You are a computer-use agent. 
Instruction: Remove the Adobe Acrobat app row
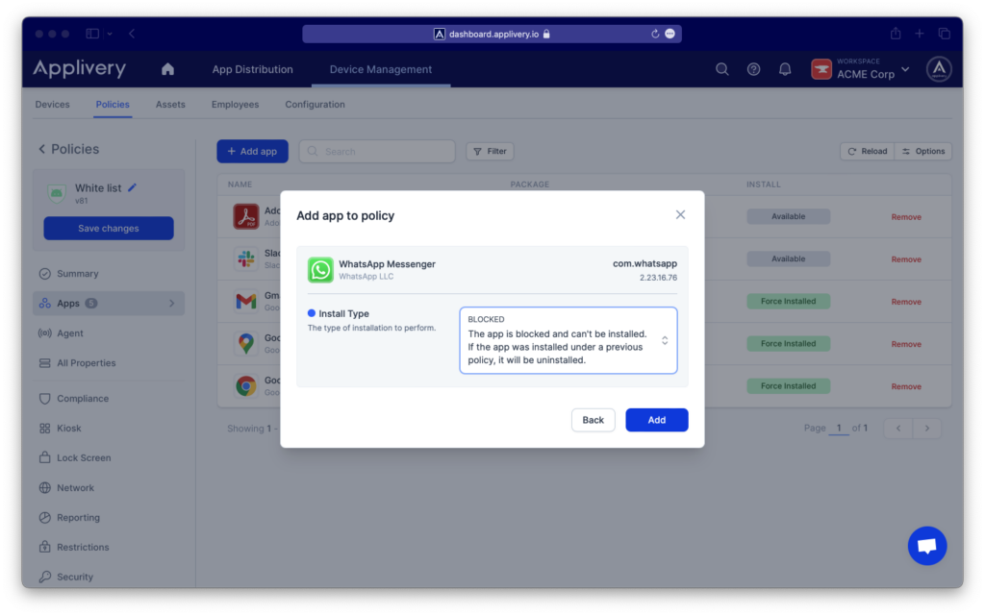906,217
